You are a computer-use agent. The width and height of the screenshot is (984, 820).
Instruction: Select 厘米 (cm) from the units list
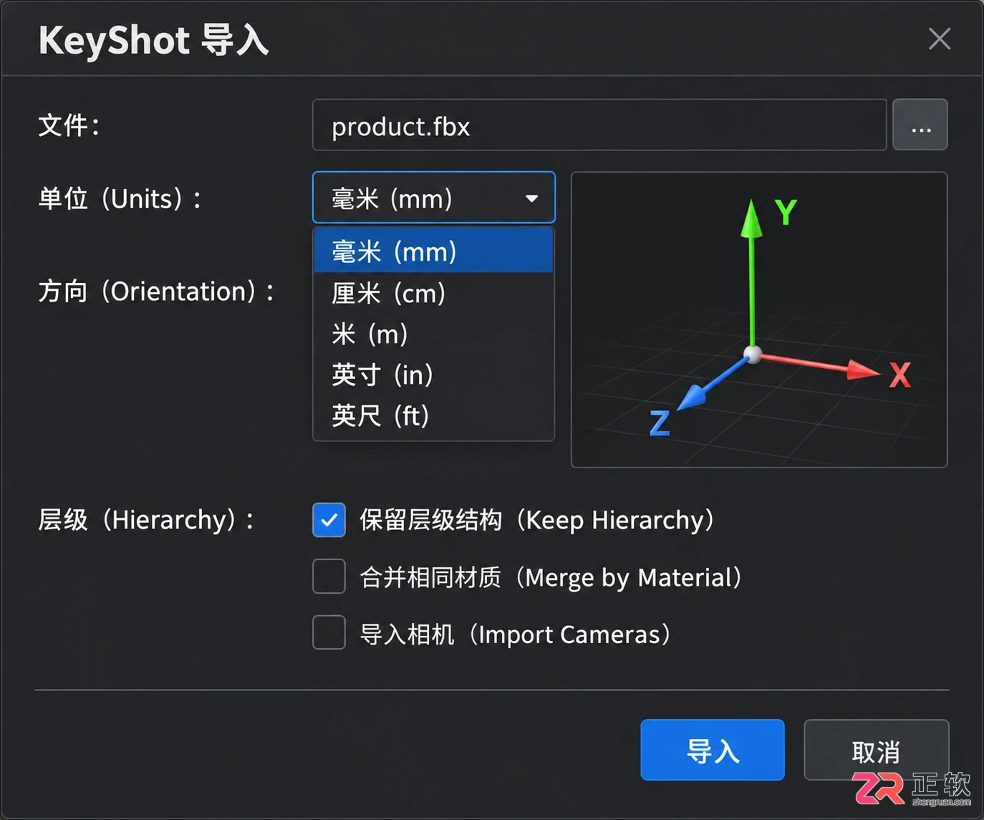tap(434, 293)
